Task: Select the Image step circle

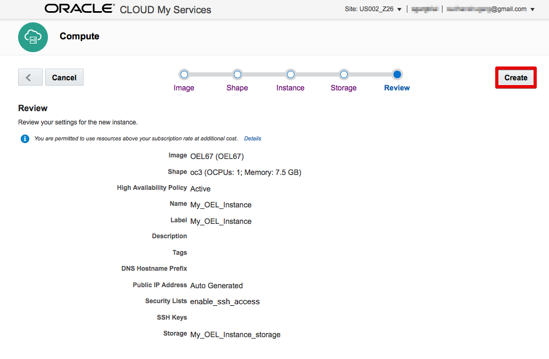Action: [x=184, y=74]
